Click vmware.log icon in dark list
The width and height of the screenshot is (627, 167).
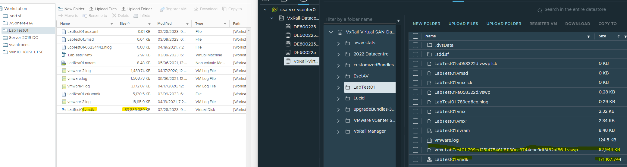click(429, 140)
